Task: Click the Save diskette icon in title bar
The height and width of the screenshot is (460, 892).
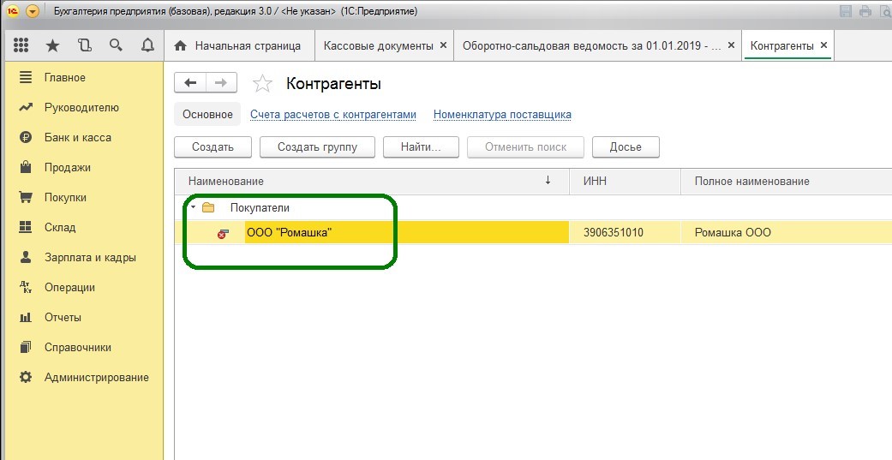Action: click(846, 11)
